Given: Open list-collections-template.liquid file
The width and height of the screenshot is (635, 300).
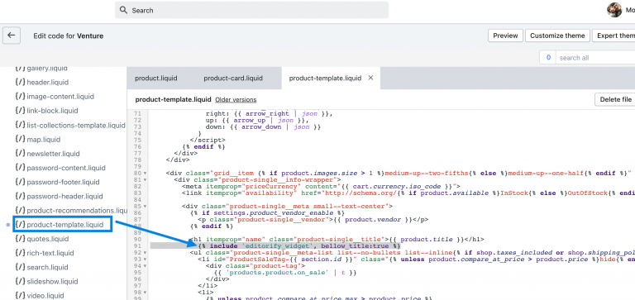Looking at the screenshot, I should tap(76, 125).
